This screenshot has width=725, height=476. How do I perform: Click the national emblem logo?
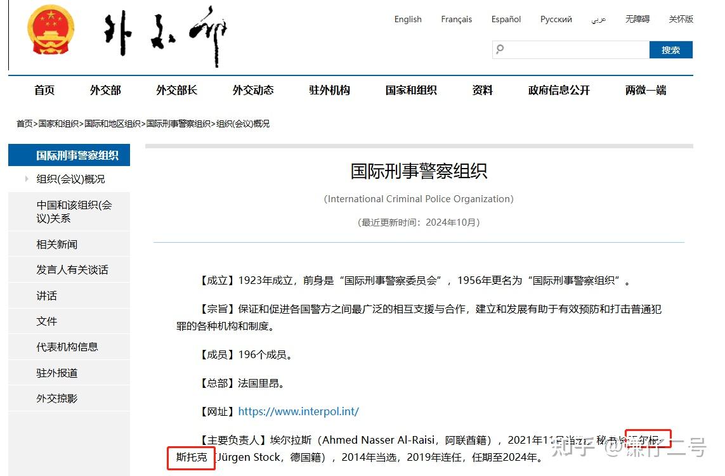point(51,30)
